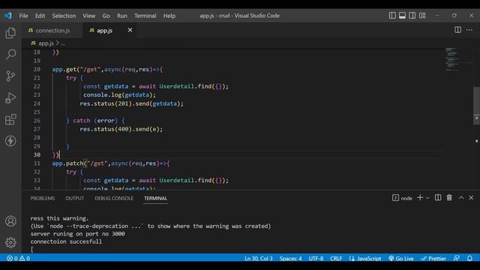Open the Edit menu
The height and width of the screenshot is (270, 480).
(40, 16)
